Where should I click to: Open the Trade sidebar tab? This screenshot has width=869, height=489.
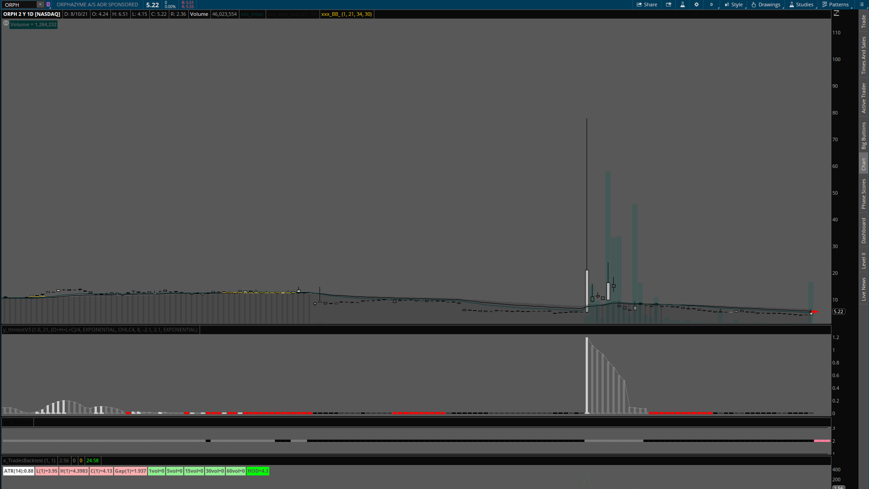864,21
